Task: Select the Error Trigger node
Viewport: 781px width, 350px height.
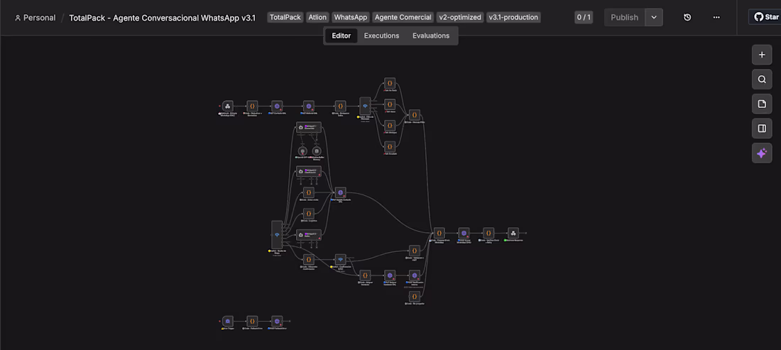Action: (x=228, y=321)
